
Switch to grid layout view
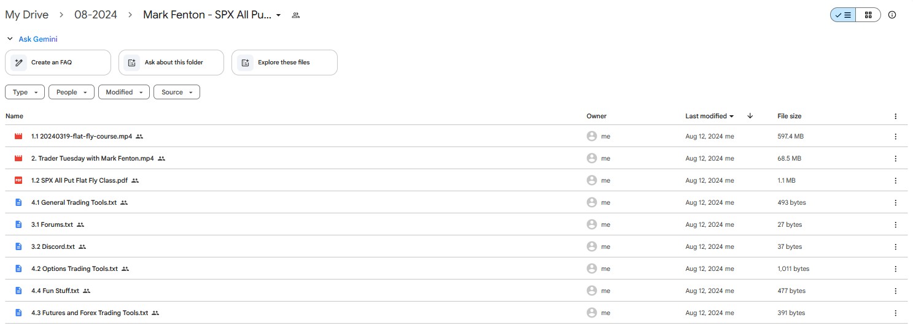coord(868,15)
